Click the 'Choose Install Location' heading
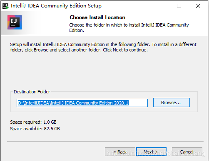The image size is (209, 161). point(97,17)
